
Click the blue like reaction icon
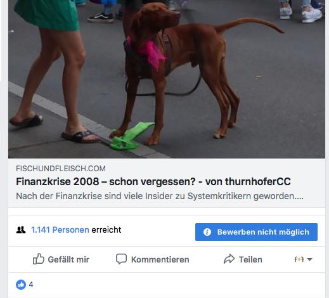[x=21, y=285]
